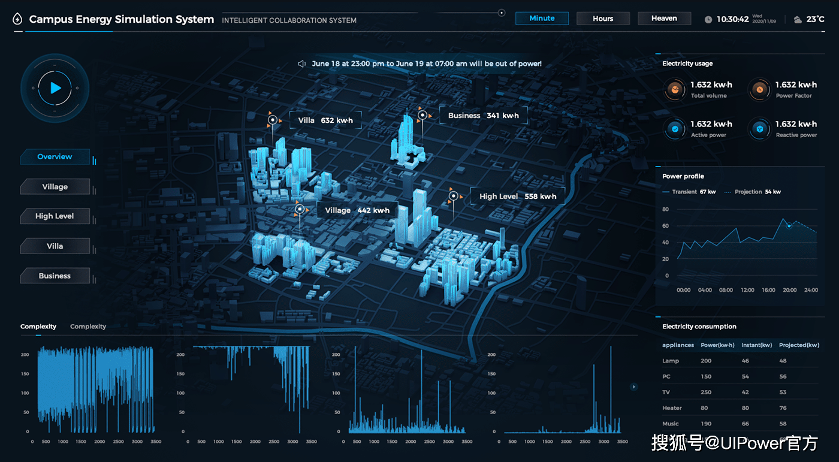The height and width of the screenshot is (462, 839).
Task: Click the Lamp projected value 48
Action: pyautogui.click(x=783, y=361)
